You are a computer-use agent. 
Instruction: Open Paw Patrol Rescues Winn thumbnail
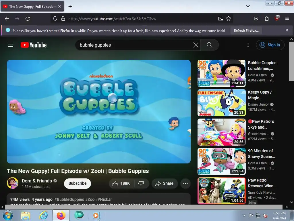pyautogui.click(x=221, y=190)
